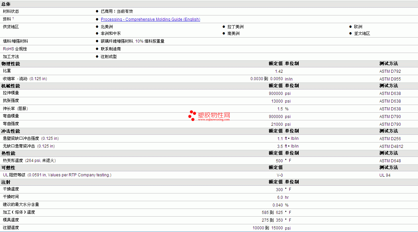The width and height of the screenshot is (418, 232).
Task: Click the 弯曲模量 row label
Action: click(11, 116)
